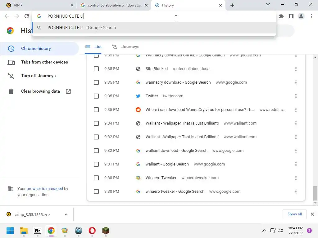Open Where i can download WannaCry link

tap(200, 110)
